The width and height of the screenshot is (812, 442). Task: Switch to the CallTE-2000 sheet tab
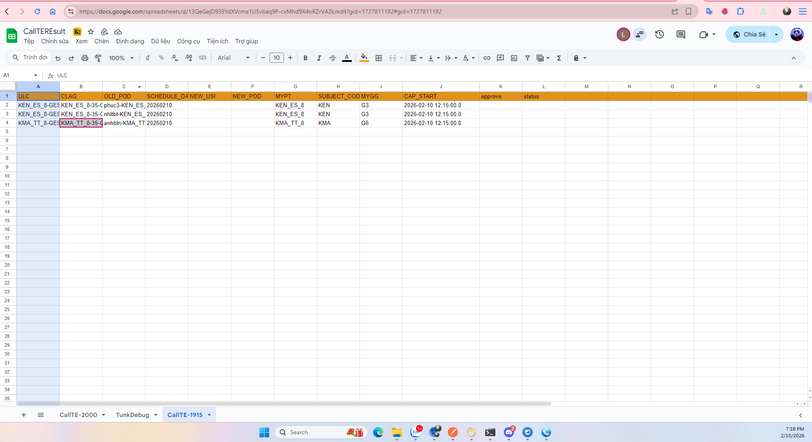(x=78, y=415)
